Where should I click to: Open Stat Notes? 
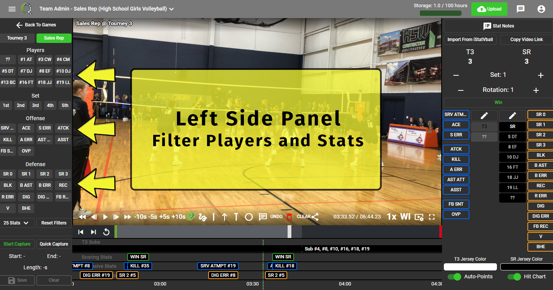(498, 26)
